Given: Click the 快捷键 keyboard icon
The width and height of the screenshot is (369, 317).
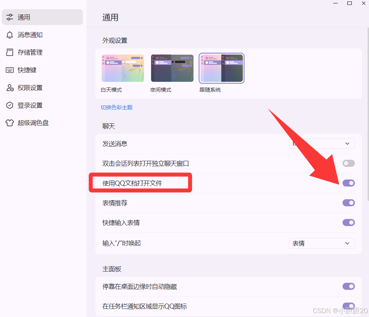Looking at the screenshot, I should (x=10, y=70).
